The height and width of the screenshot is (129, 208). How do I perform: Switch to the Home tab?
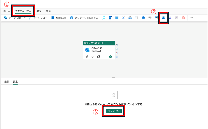(x=7, y=11)
